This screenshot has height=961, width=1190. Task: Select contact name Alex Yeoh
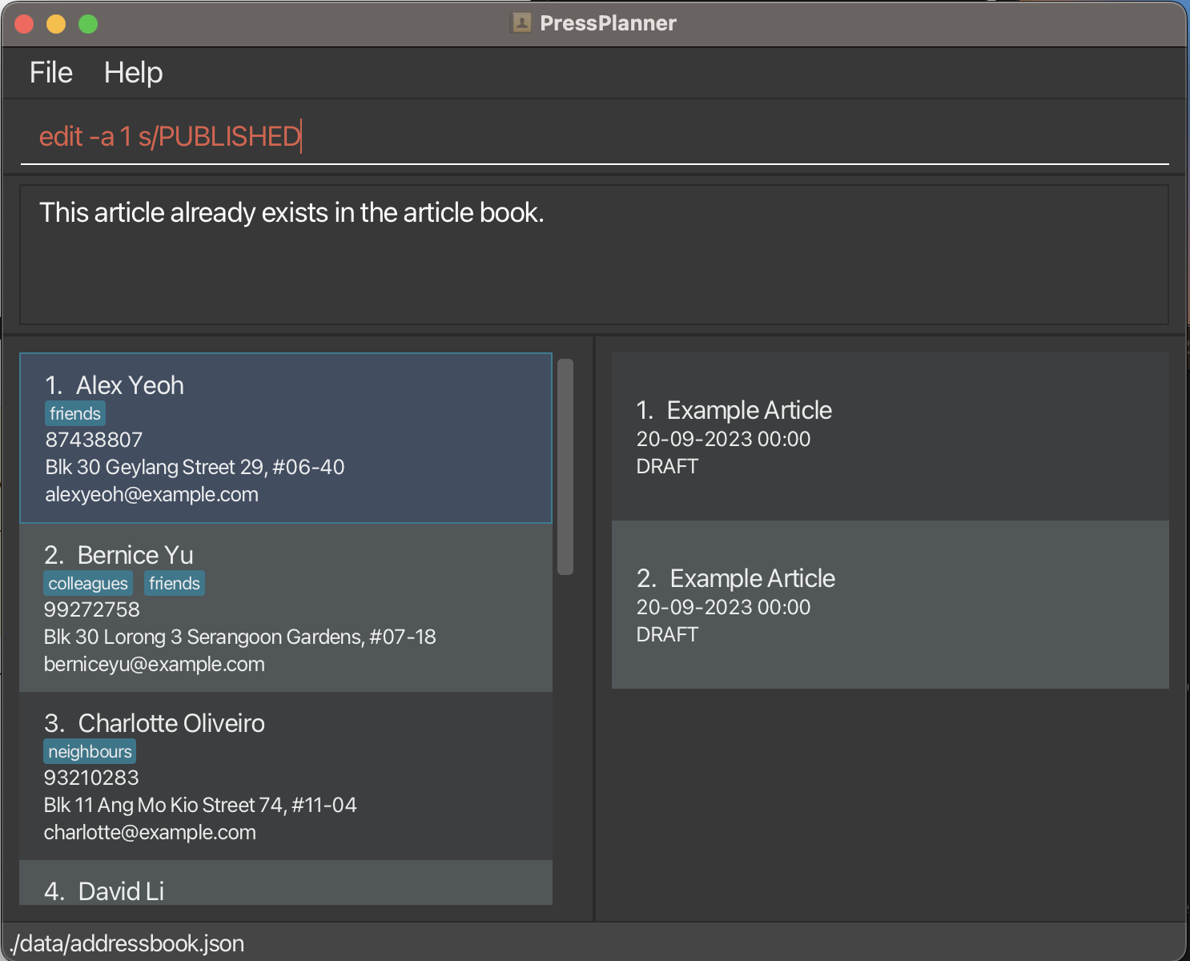coord(130,385)
